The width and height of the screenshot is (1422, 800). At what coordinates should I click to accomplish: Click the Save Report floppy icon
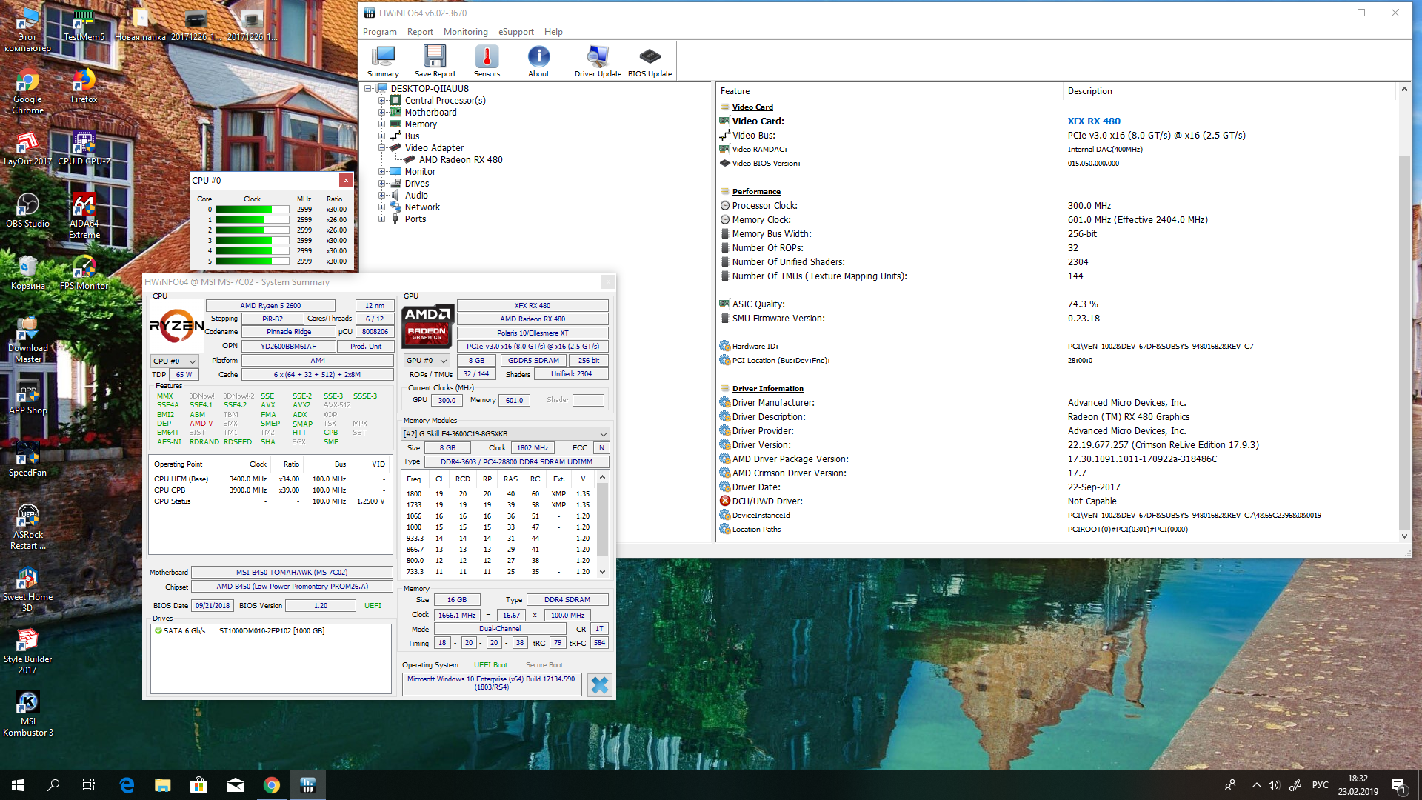click(x=435, y=60)
